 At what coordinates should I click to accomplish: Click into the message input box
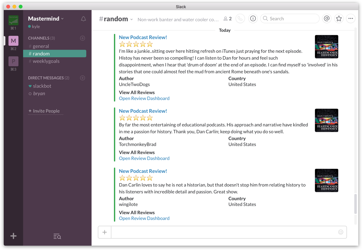coord(224,232)
